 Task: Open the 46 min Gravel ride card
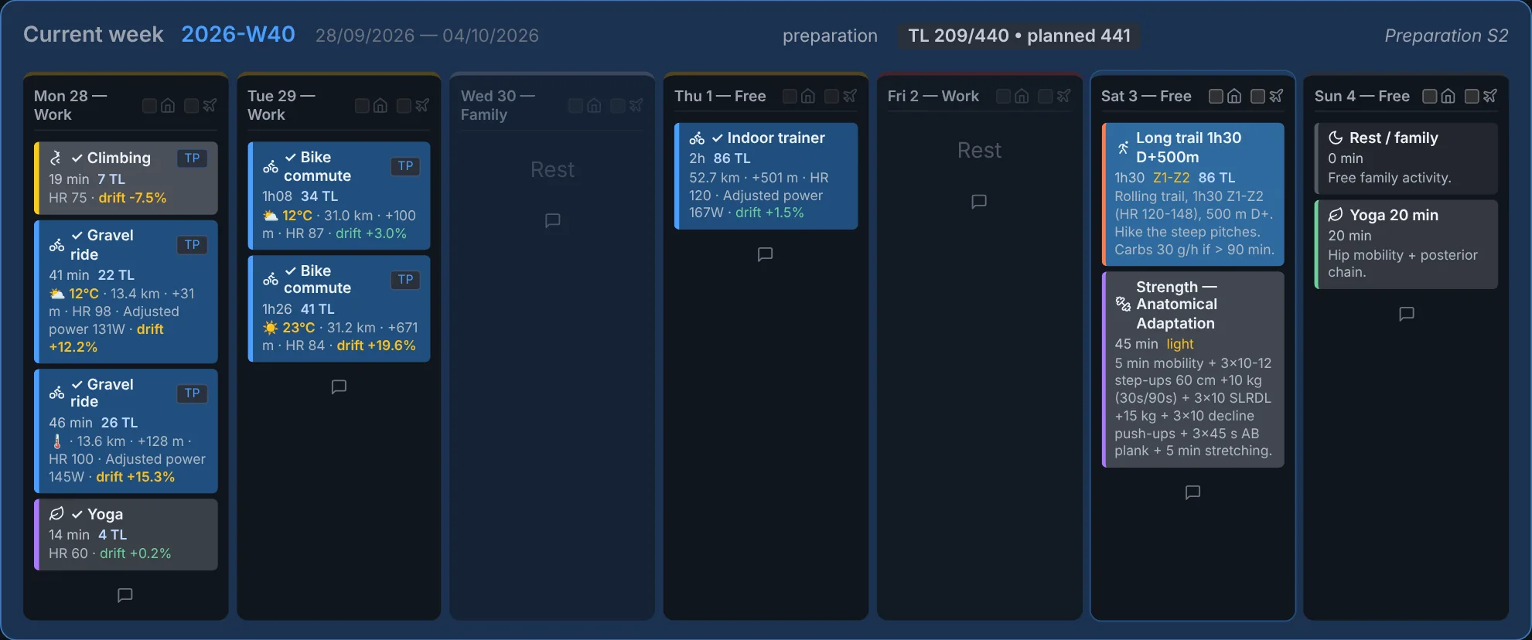click(126, 431)
